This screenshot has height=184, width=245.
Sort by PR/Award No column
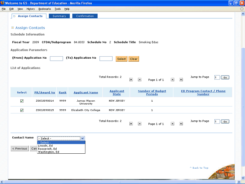[45, 92]
